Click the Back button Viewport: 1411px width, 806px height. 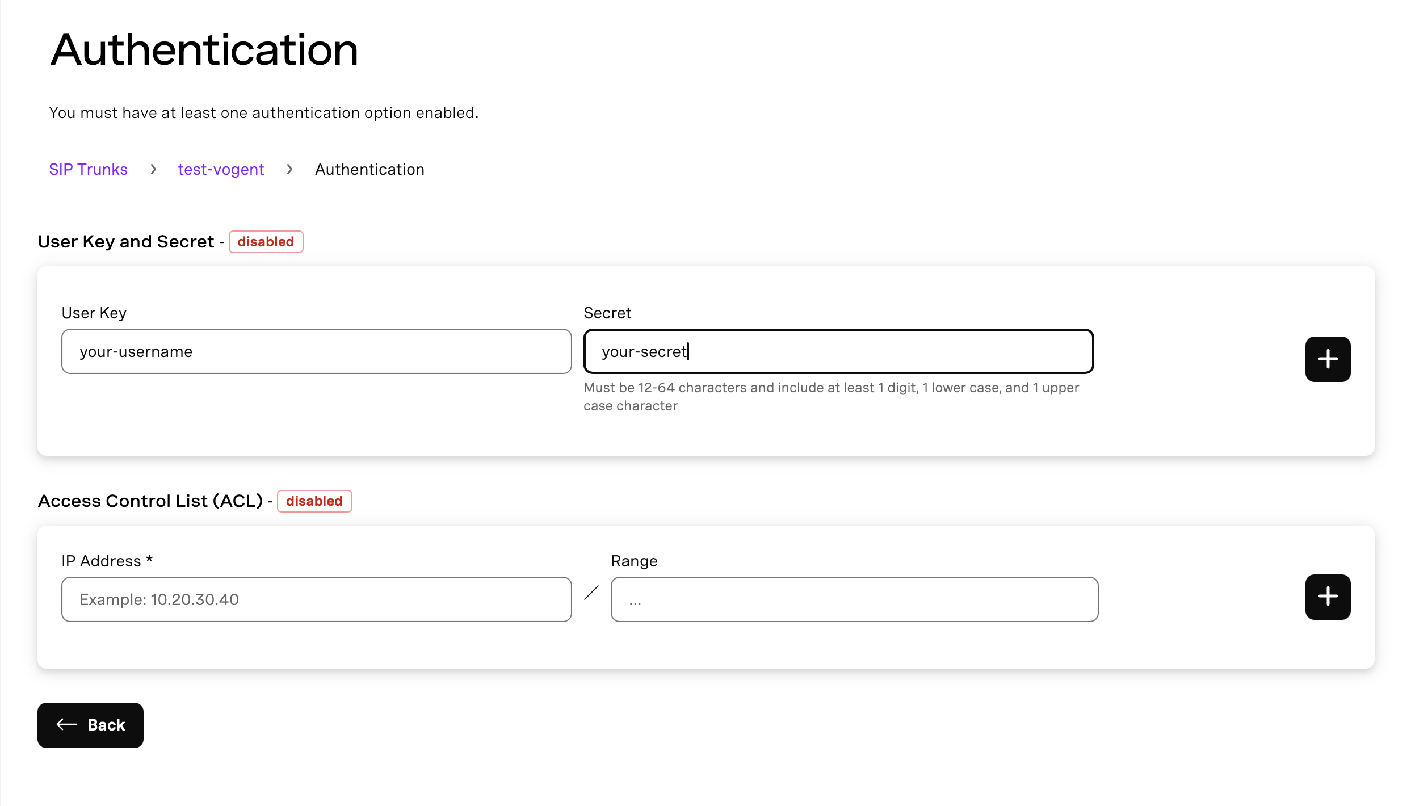pyautogui.click(x=90, y=725)
